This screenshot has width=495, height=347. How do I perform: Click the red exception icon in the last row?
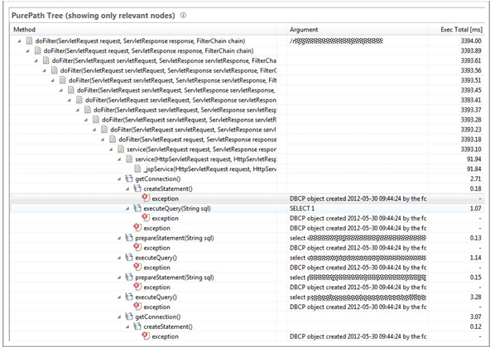click(x=146, y=336)
